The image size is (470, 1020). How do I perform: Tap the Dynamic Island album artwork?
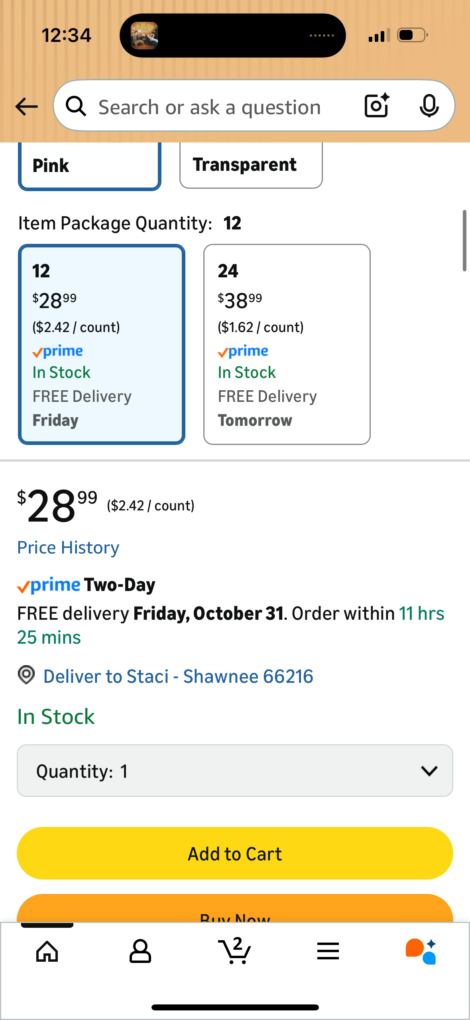[x=144, y=36]
